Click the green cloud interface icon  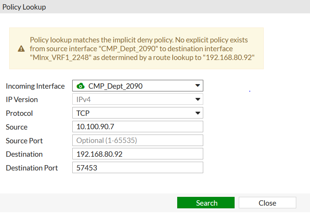80,86
